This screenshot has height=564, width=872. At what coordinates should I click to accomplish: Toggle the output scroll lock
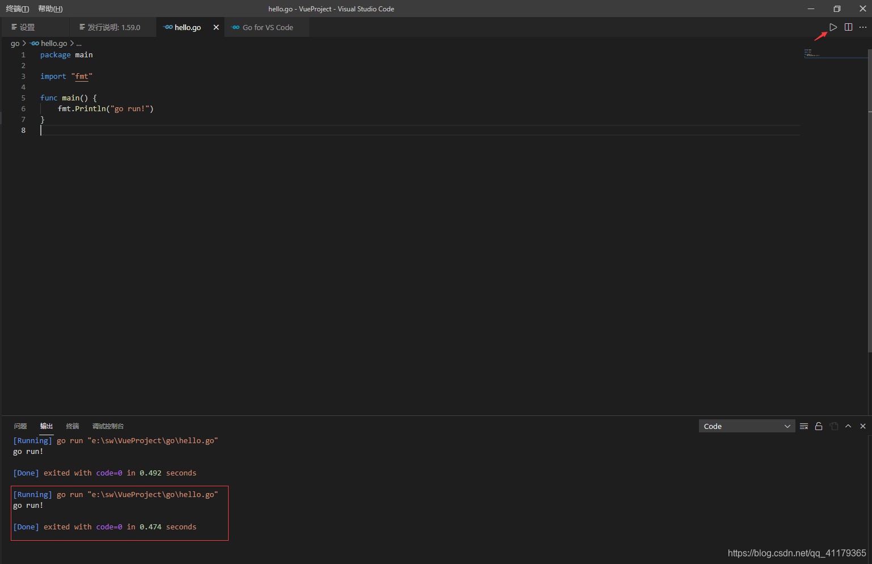coord(819,426)
